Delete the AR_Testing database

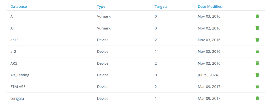pyautogui.click(x=257, y=75)
